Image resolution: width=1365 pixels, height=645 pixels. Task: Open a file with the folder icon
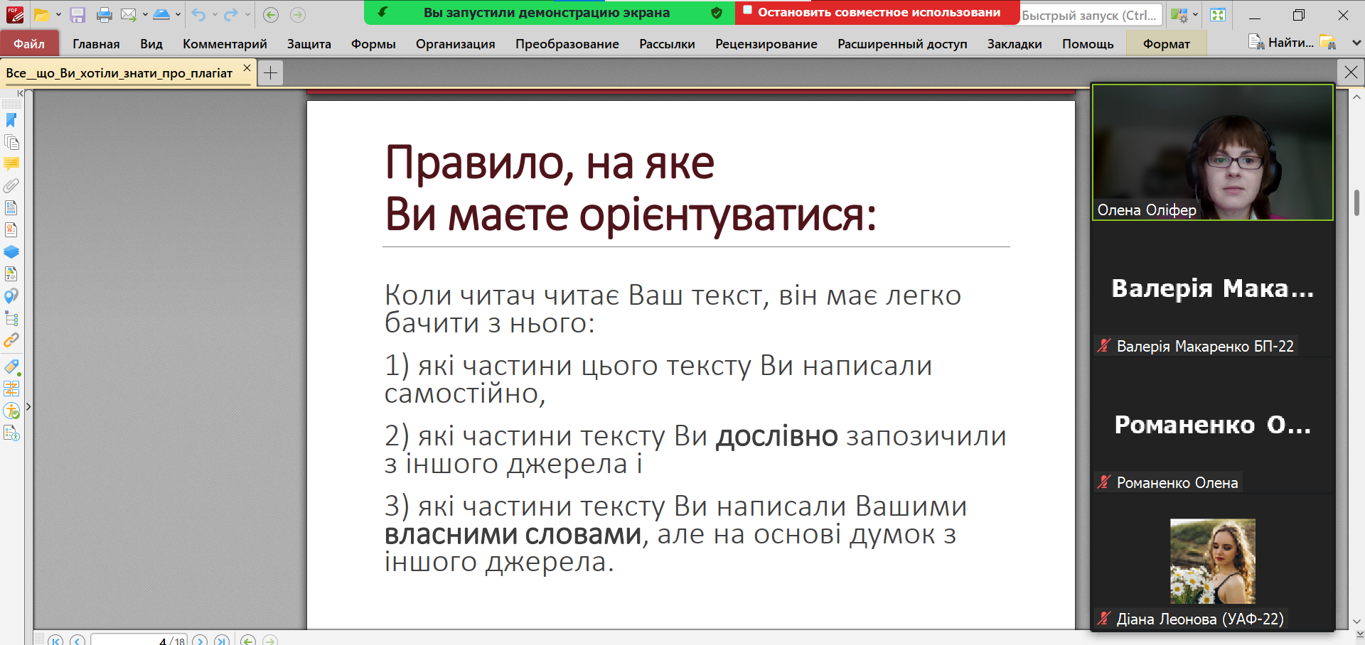[x=42, y=15]
